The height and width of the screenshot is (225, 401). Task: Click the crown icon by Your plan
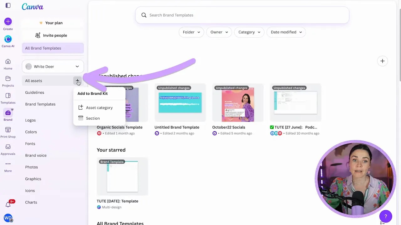[x=41, y=23]
